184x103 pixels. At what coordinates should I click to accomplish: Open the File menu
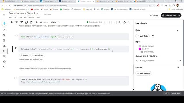click(10, 17)
